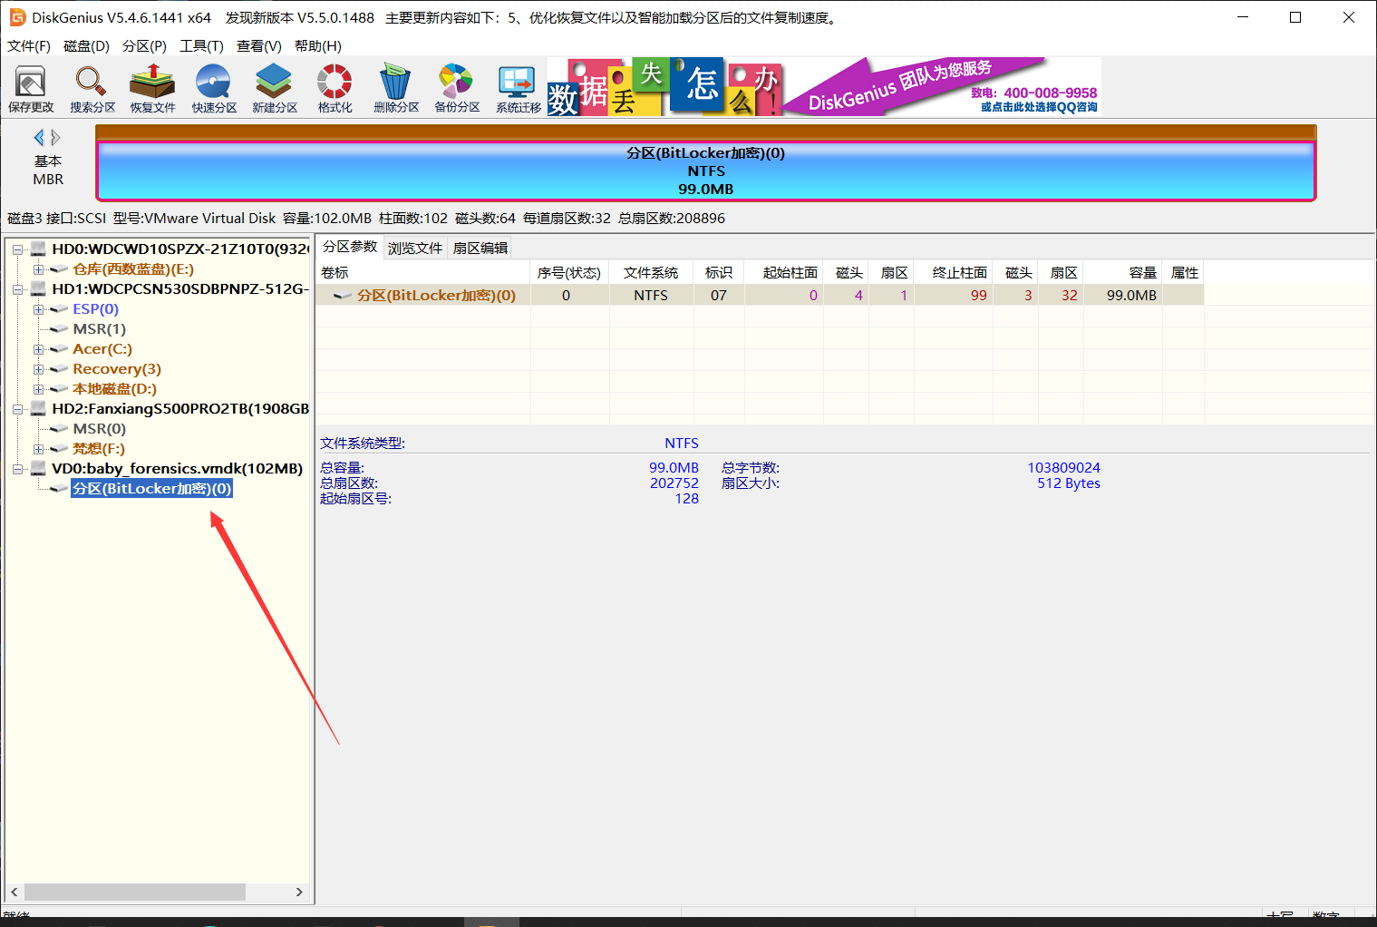Click the Delete Partition (删除分区) icon
Image resolution: width=1377 pixels, height=927 pixels.
click(396, 89)
